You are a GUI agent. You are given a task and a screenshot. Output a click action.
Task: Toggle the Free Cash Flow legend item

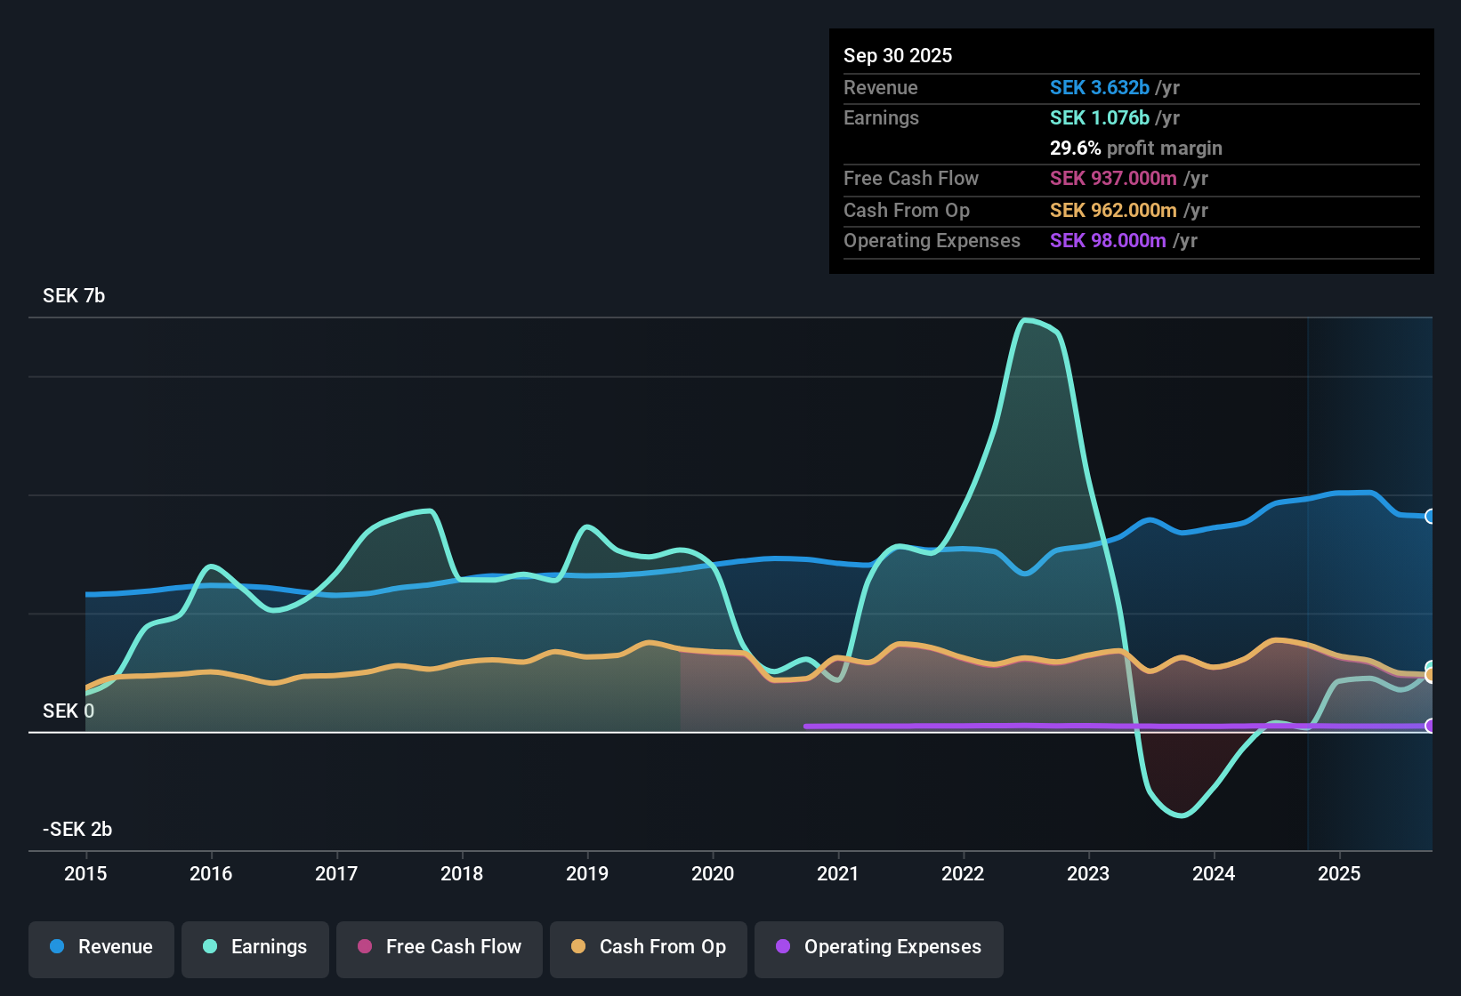[x=440, y=947]
